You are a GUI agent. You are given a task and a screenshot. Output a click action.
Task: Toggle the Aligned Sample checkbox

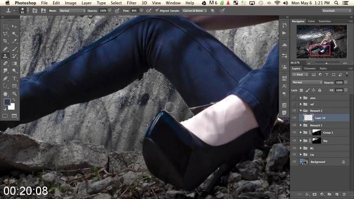tap(157, 11)
